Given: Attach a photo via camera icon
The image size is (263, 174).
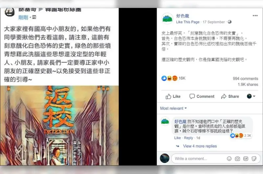Looking at the screenshot, I should coord(237,159).
